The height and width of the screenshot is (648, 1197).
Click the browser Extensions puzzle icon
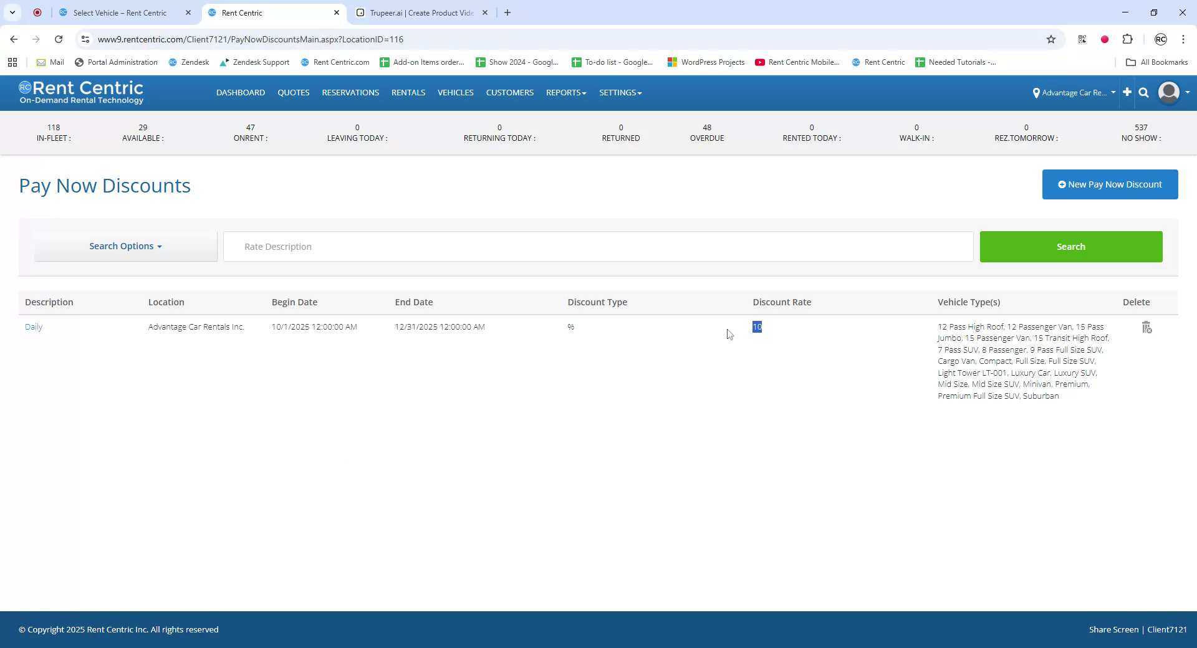pos(1128,39)
